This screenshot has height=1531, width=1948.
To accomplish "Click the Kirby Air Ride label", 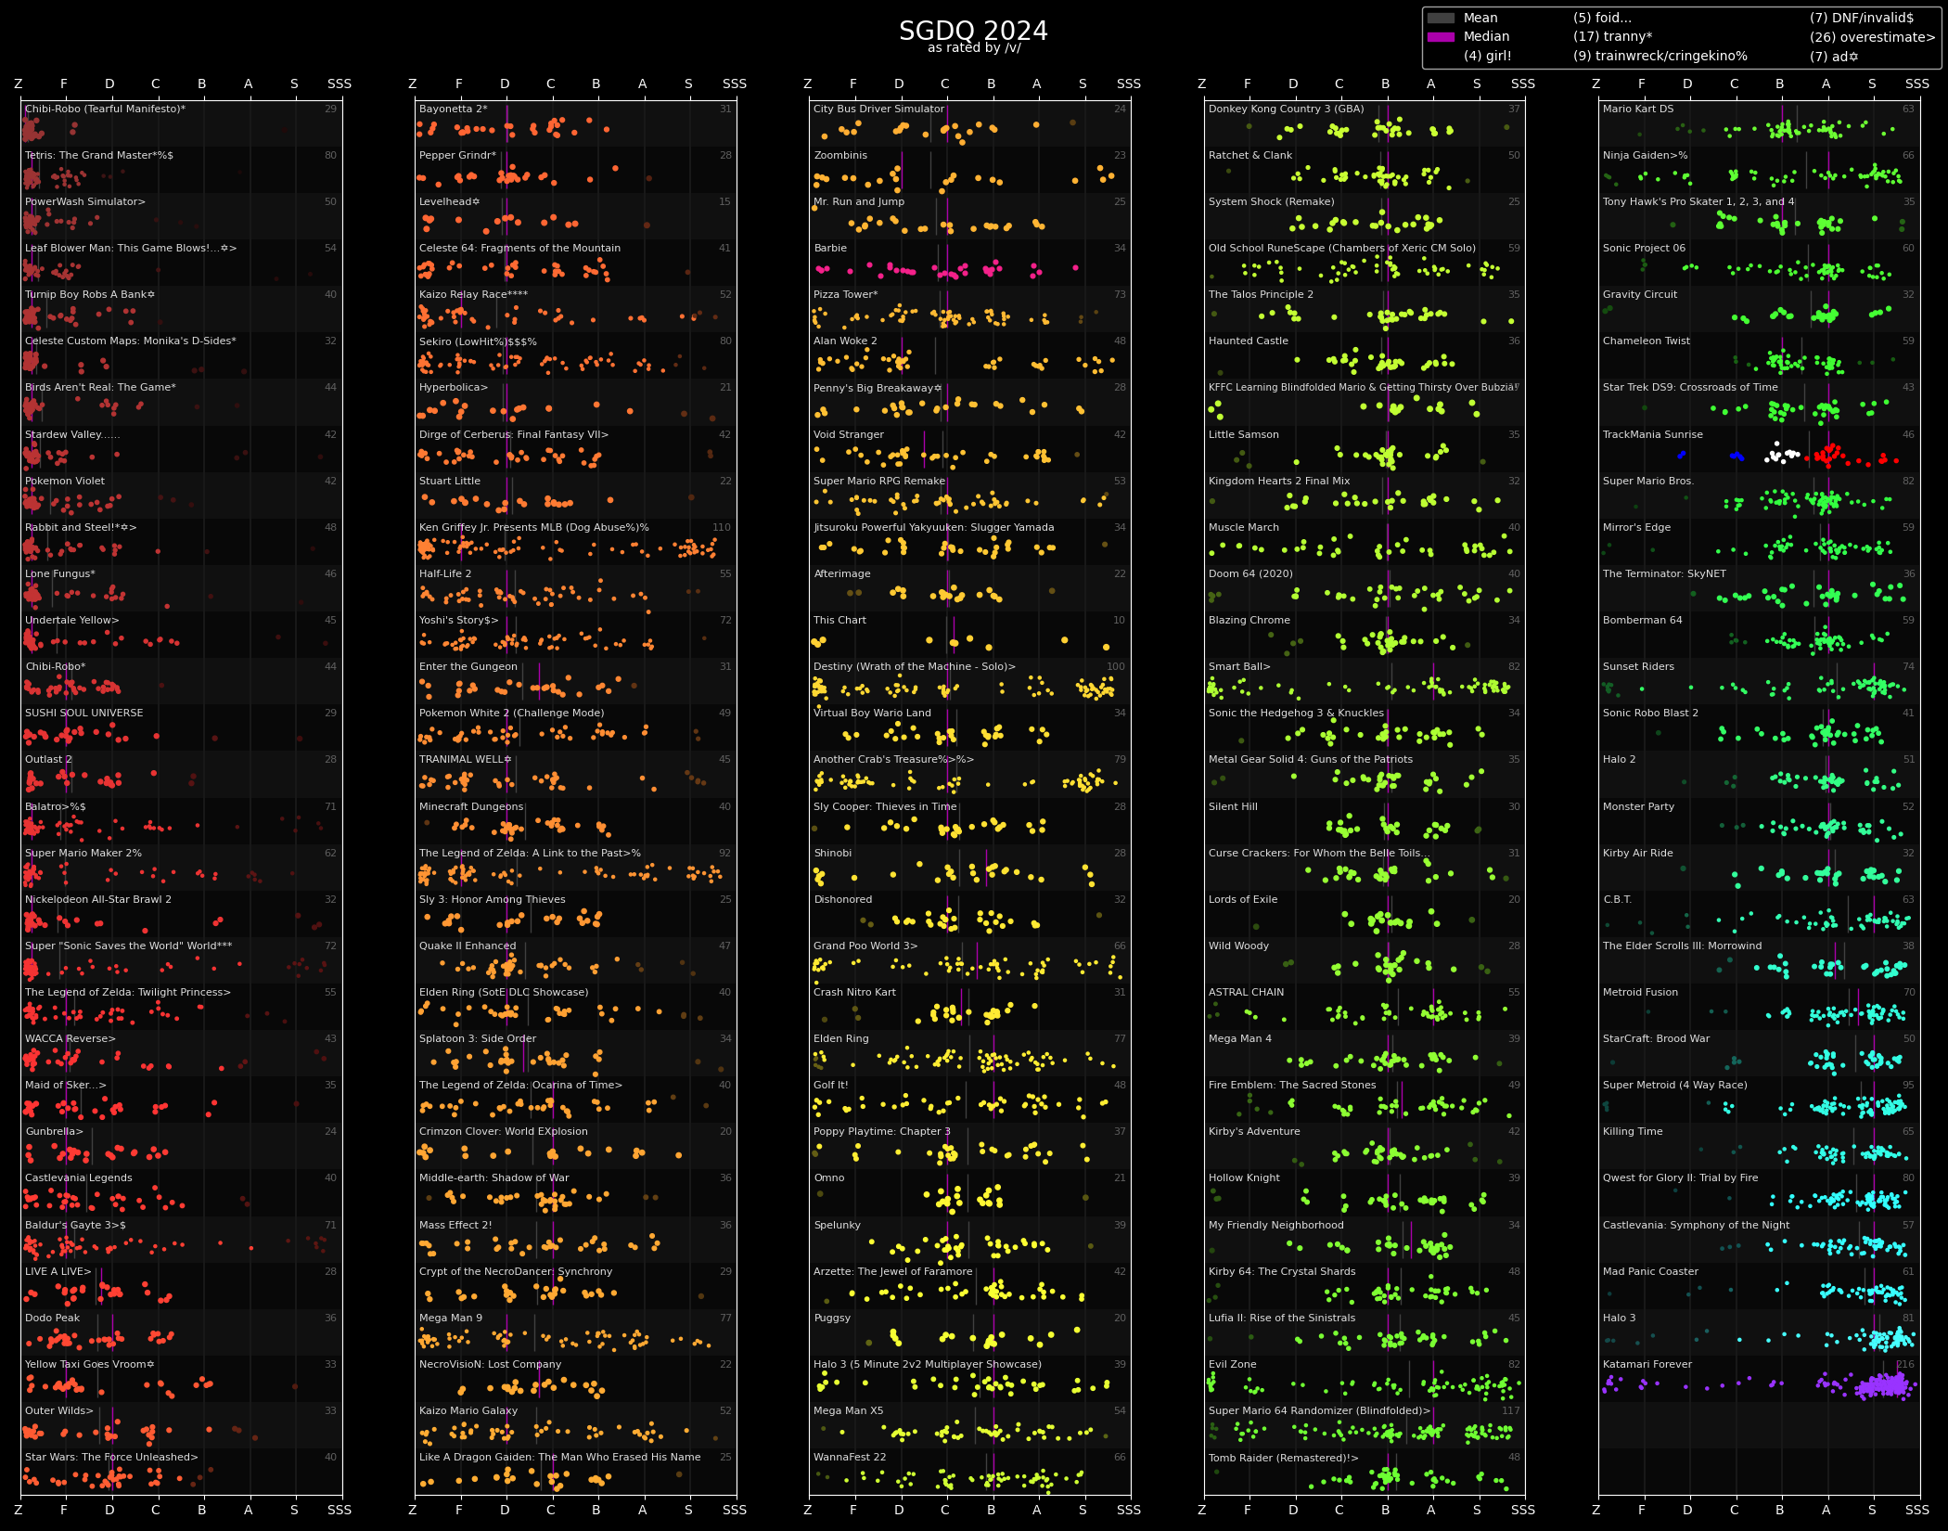I will click(1638, 853).
